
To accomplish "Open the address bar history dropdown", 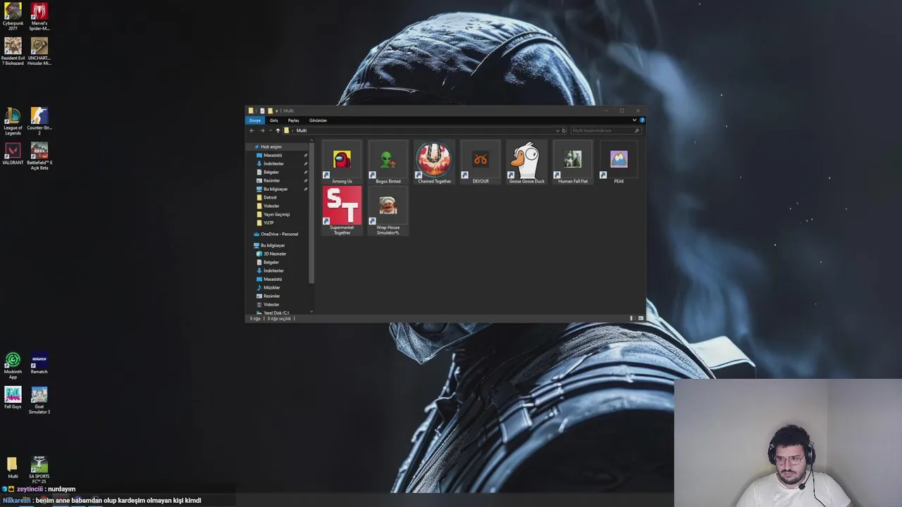I will [x=557, y=130].
